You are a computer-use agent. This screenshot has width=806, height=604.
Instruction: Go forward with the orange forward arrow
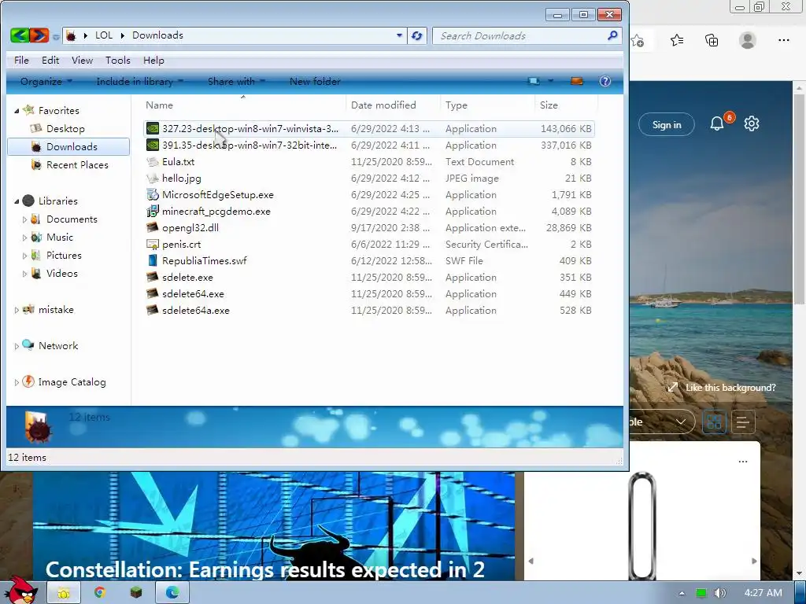coord(39,35)
